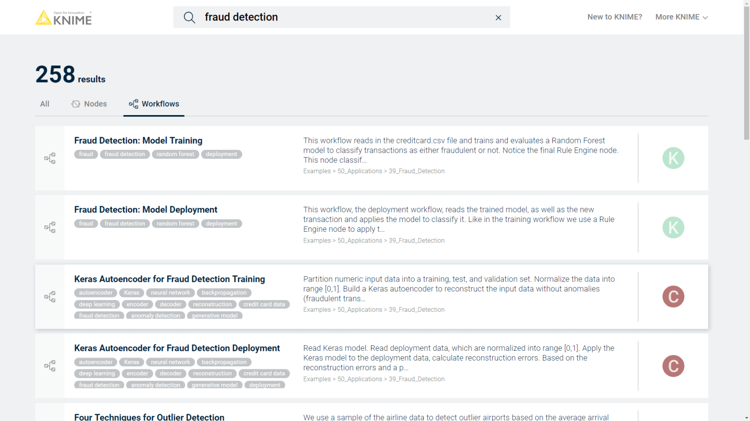
Task: Open Four Techniques for Outlier Detection
Action: pyautogui.click(x=149, y=417)
